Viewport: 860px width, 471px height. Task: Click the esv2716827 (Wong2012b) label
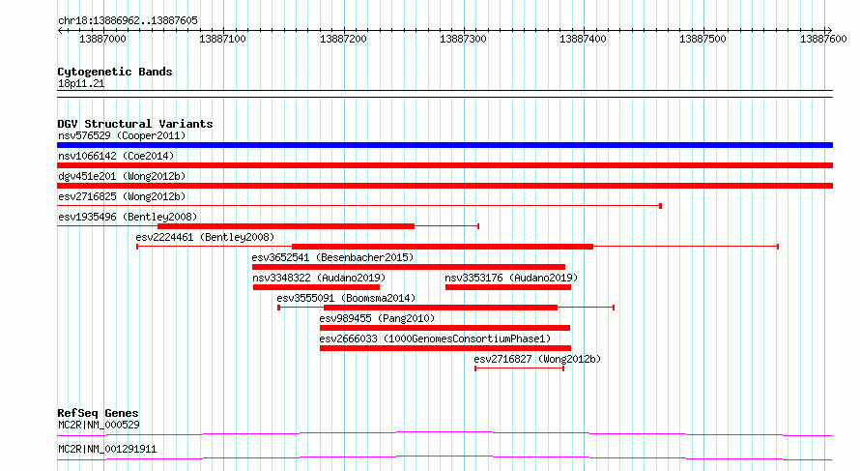[537, 359]
